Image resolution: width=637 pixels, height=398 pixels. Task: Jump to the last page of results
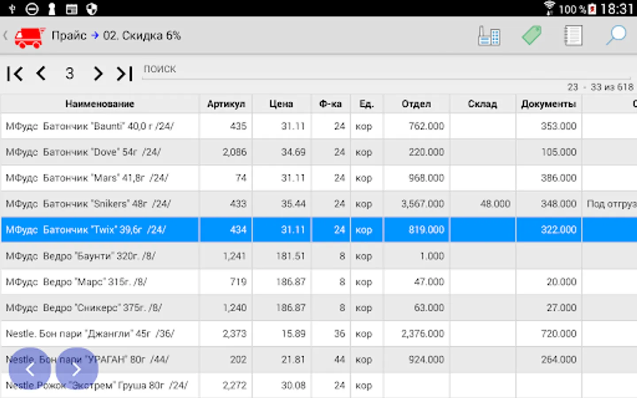pyautogui.click(x=124, y=73)
